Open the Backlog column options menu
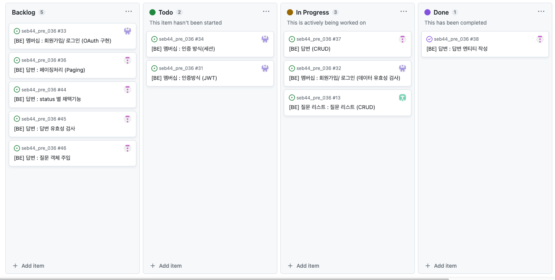555x280 pixels. click(129, 12)
